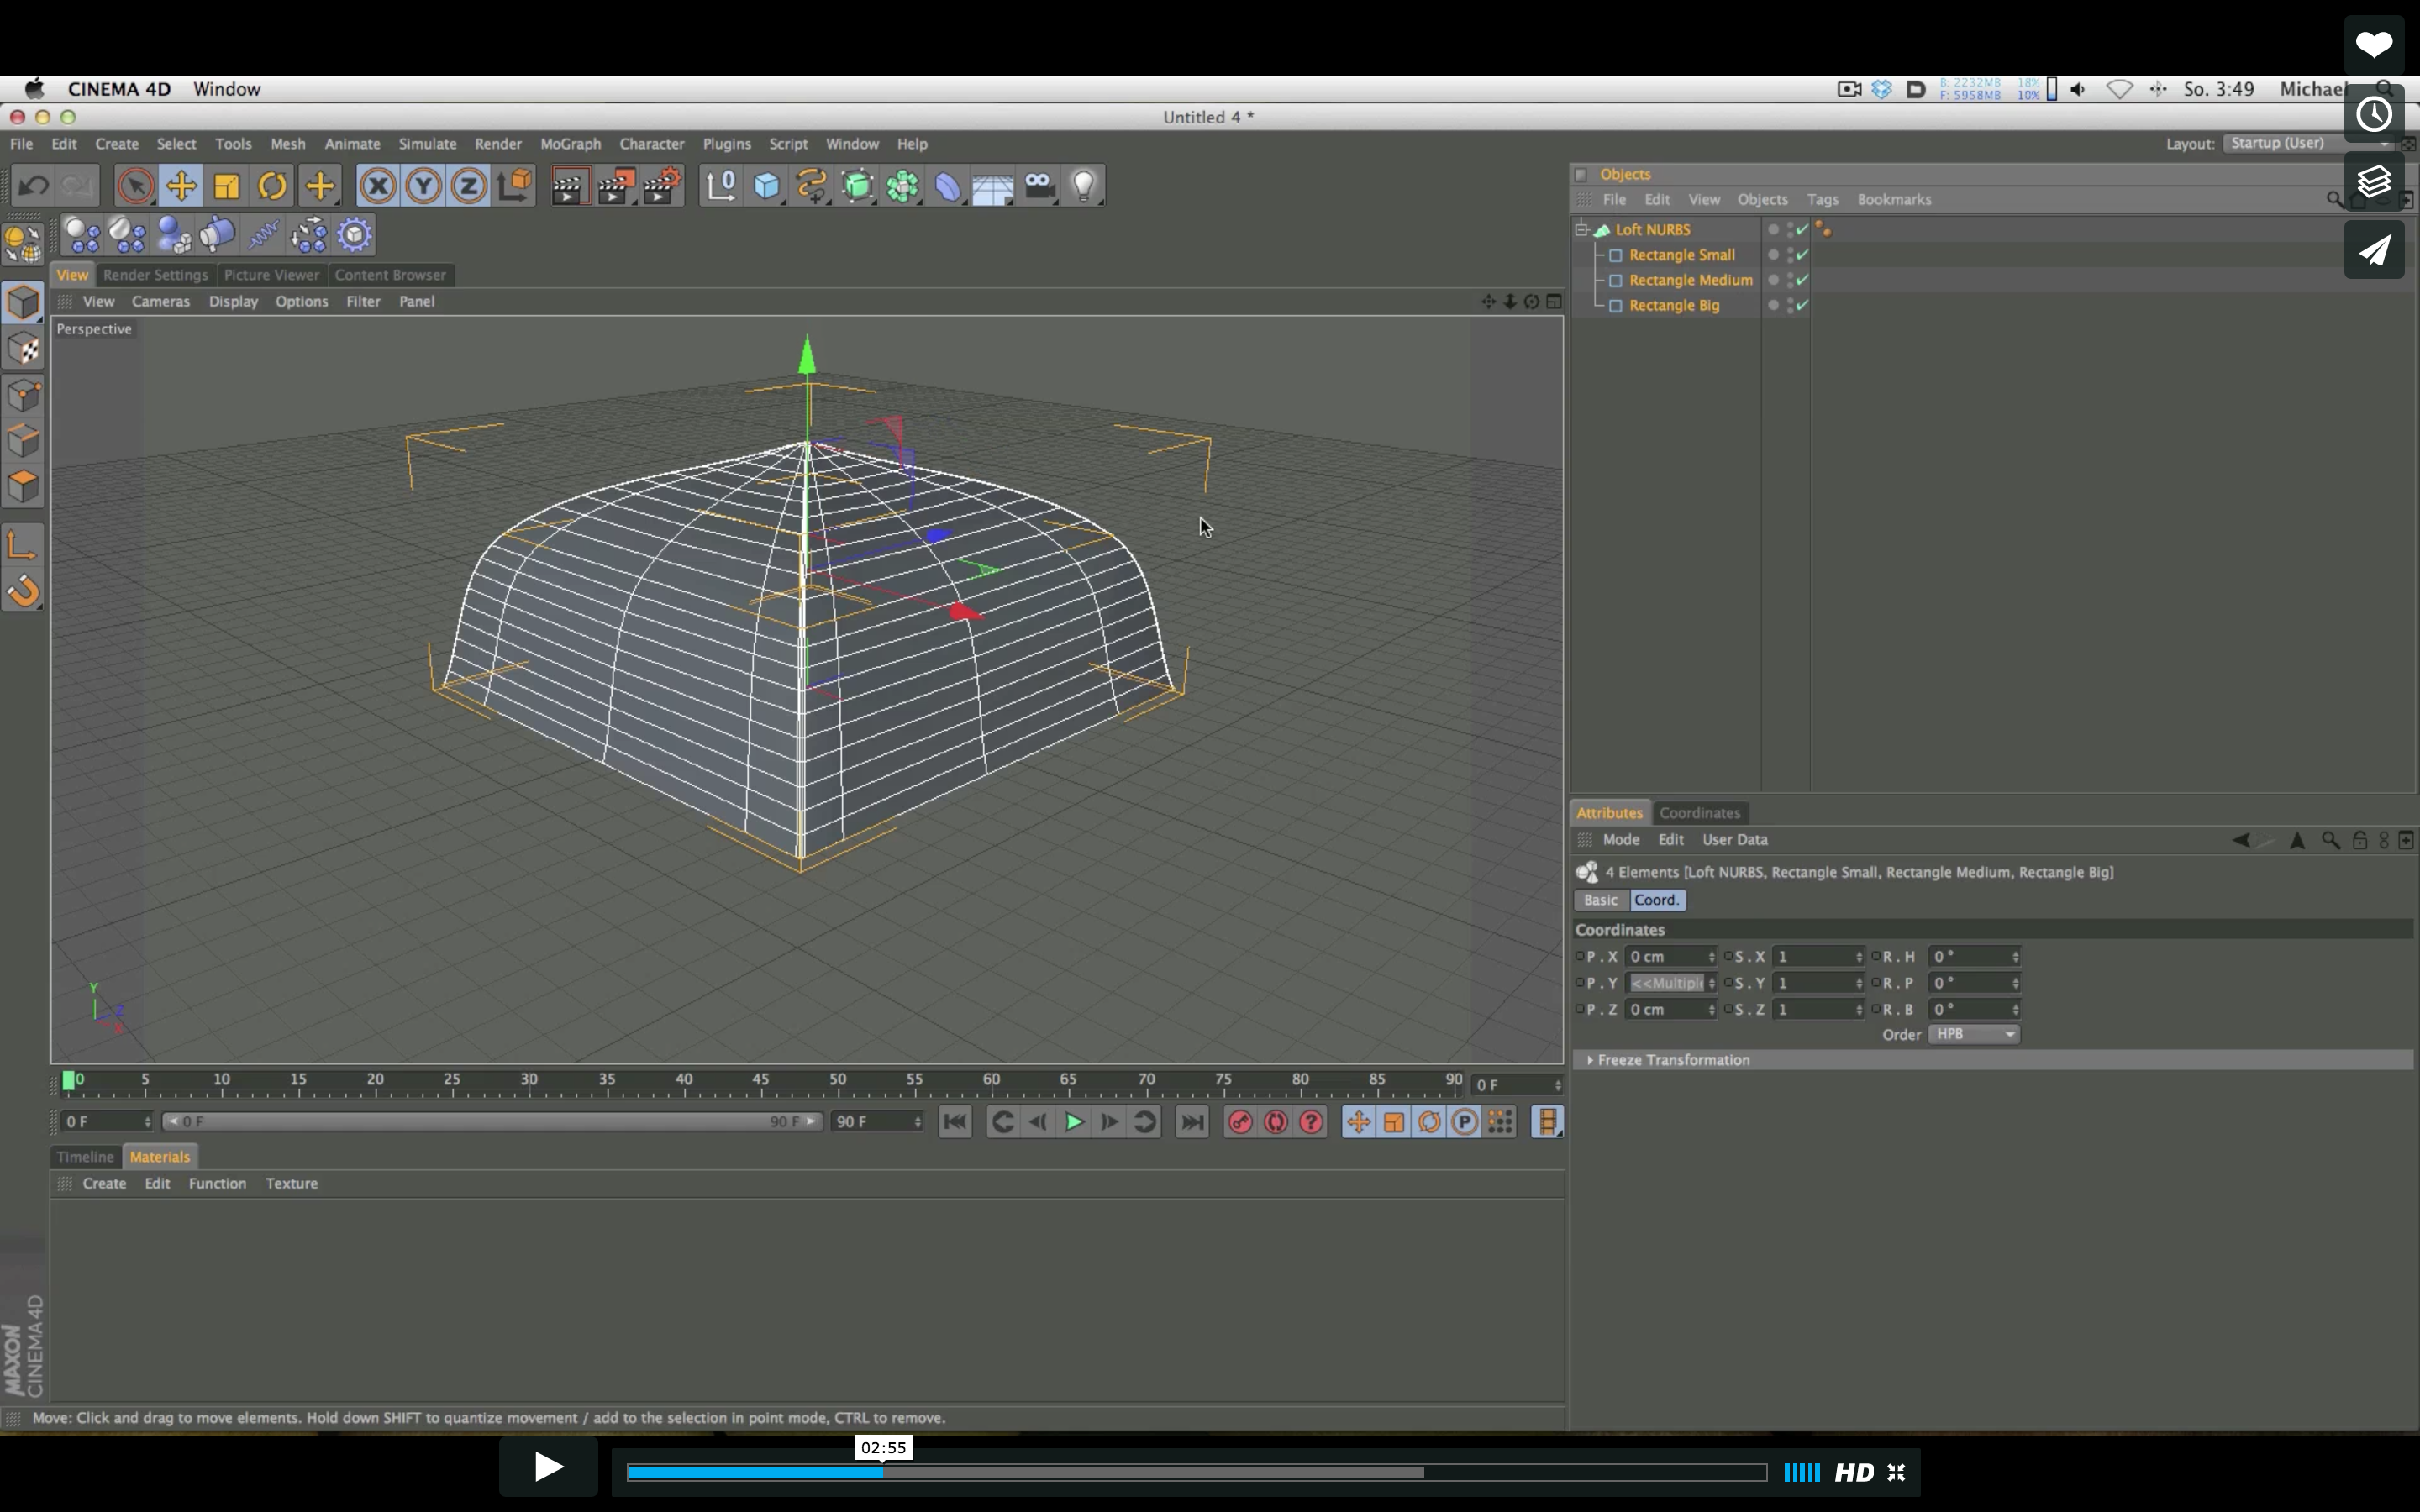
Task: Toggle Rectangle Small enabled checkmark
Action: point(1802,255)
